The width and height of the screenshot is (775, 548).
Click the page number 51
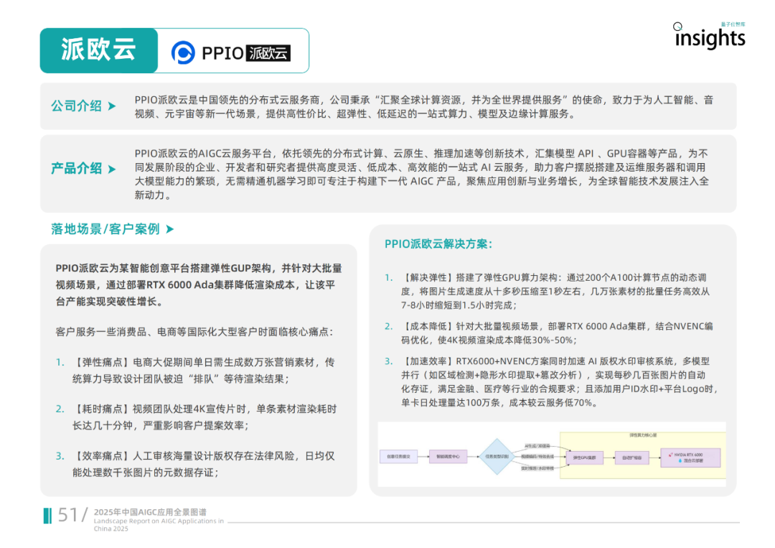click(x=67, y=516)
